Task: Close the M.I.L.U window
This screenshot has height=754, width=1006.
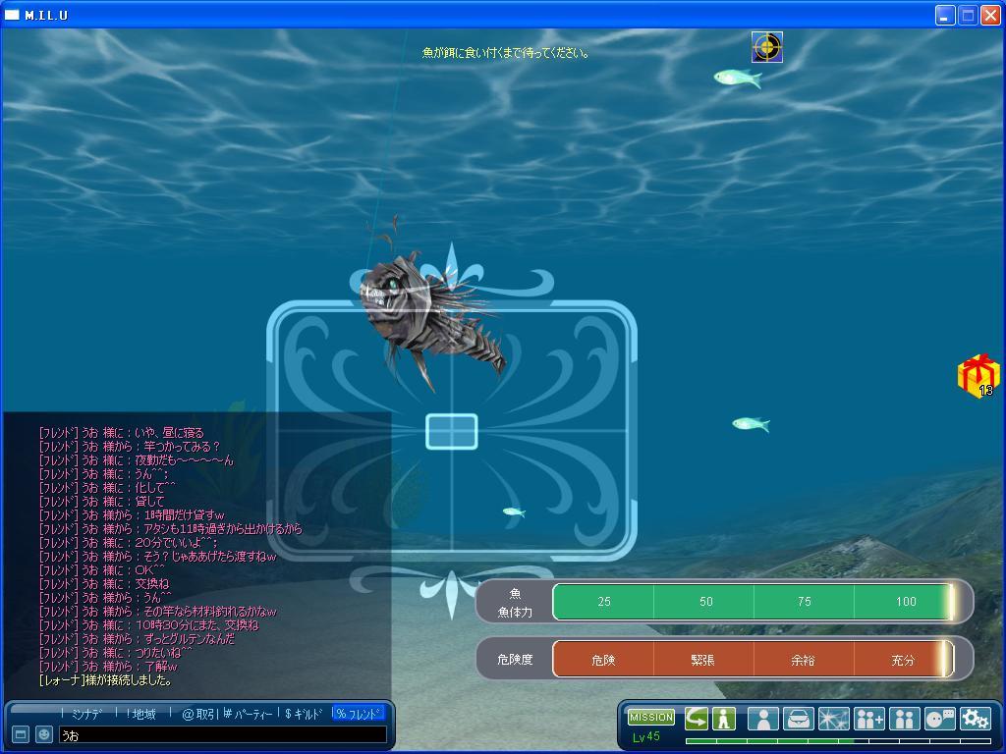Action: tap(990, 15)
